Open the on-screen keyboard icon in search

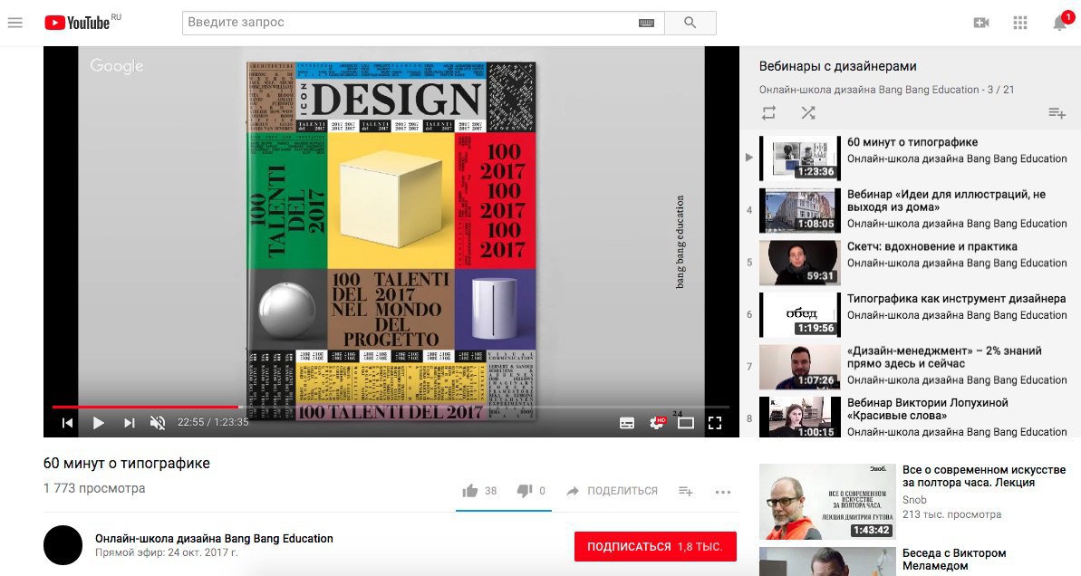click(x=646, y=23)
